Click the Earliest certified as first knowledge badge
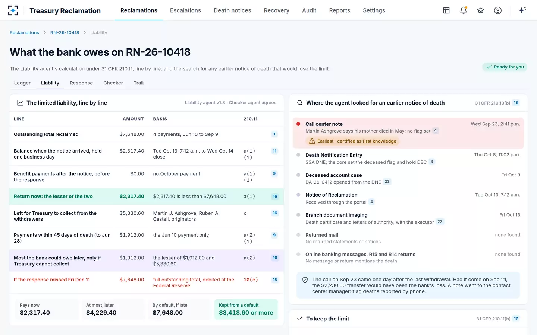 point(352,141)
